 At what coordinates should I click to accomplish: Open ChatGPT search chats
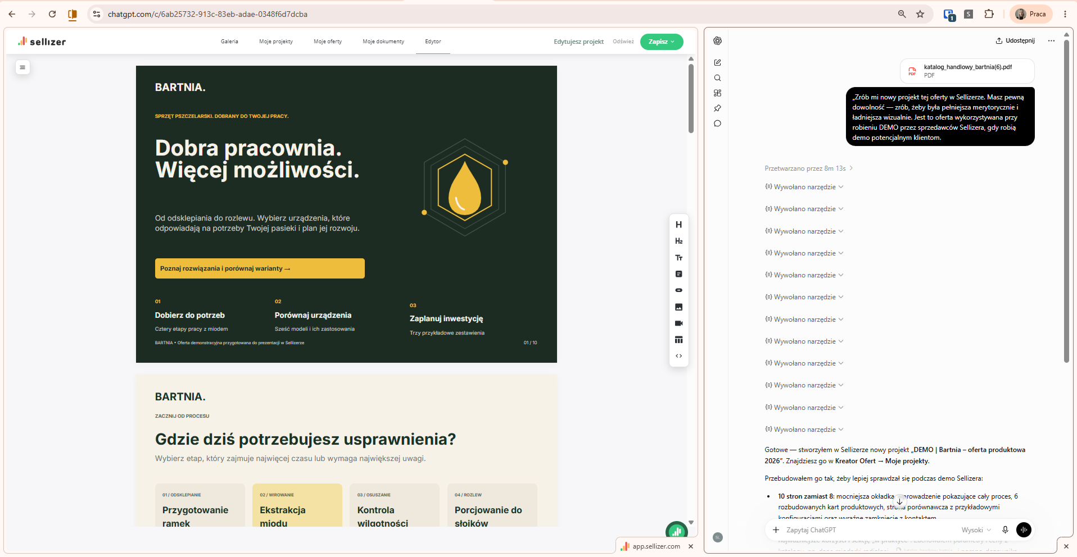717,78
